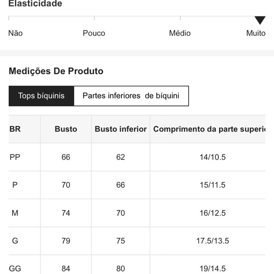Screen dimensions: 274x274
Task: Click the M length value 16/12.5
Action: (213, 213)
